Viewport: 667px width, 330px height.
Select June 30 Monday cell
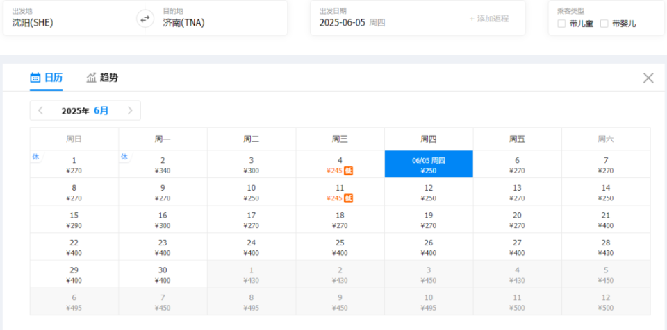[x=163, y=275]
